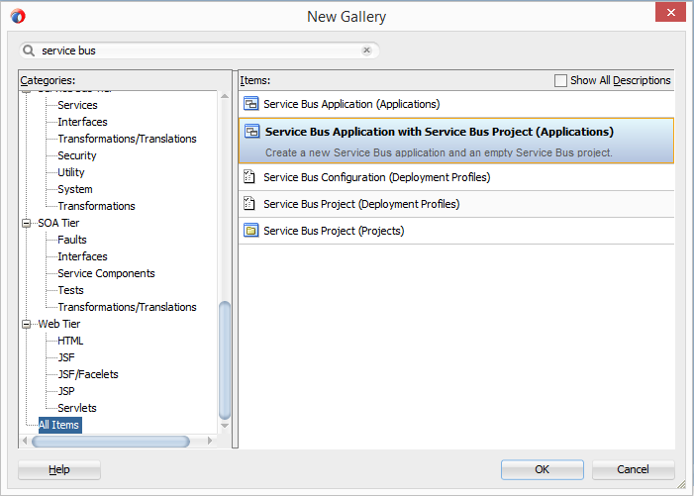Click the search magnifier icon

[x=29, y=50]
